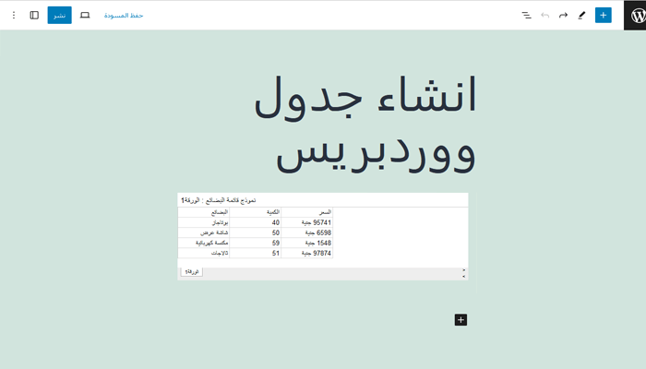The width and height of the screenshot is (646, 369).
Task: Click the quantity cell 50
Action: coord(256,232)
